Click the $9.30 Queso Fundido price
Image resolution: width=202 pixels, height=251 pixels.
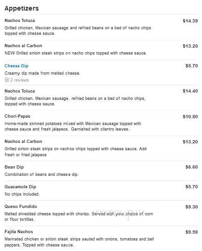tap(191, 207)
